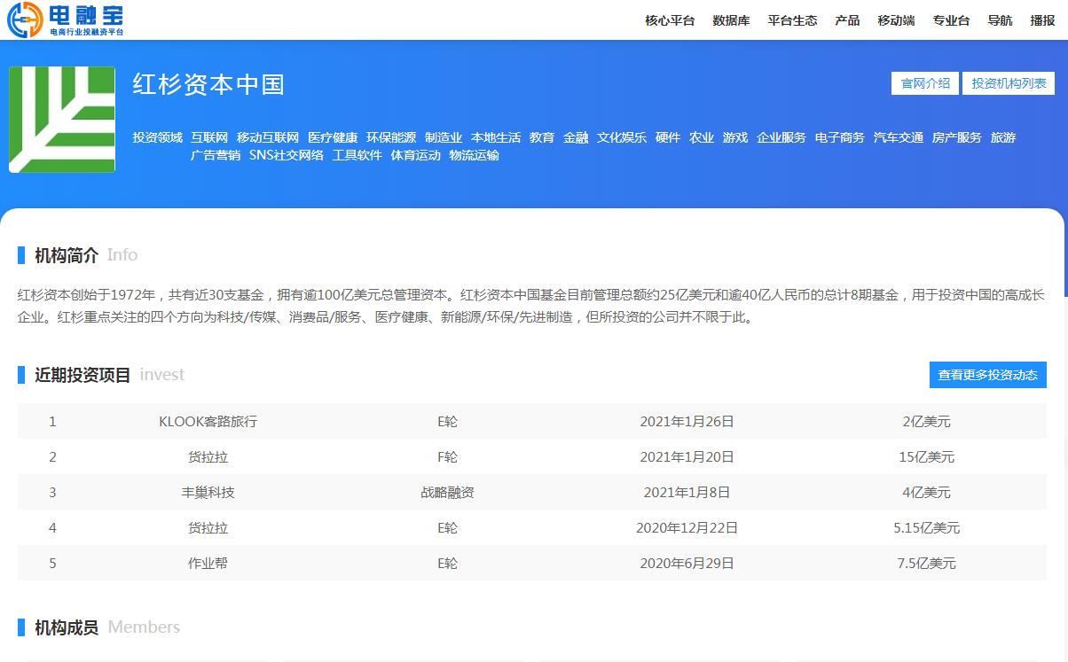Click 货拉拉 in the F轮 row
Viewport: 1068px width, 662px height.
point(208,456)
